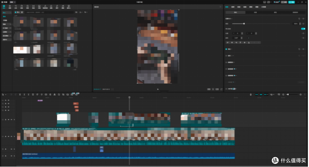Click the reset icon beside the position-size section

click(299, 19)
